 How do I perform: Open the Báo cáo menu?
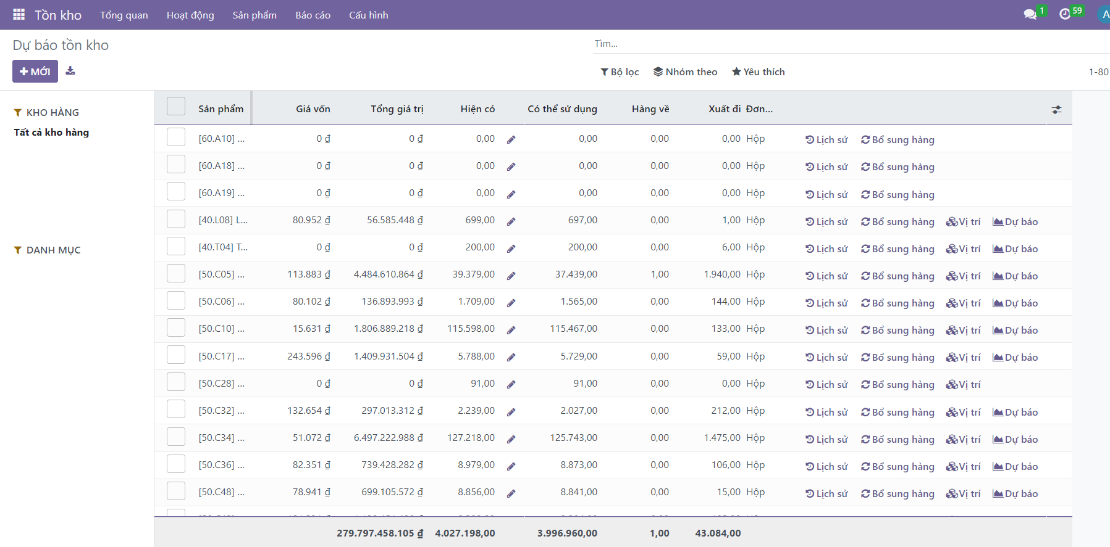click(313, 15)
